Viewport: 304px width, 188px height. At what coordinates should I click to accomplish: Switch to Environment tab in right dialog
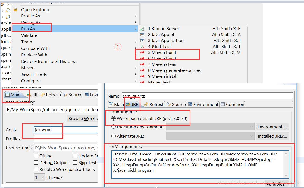coord(203,105)
